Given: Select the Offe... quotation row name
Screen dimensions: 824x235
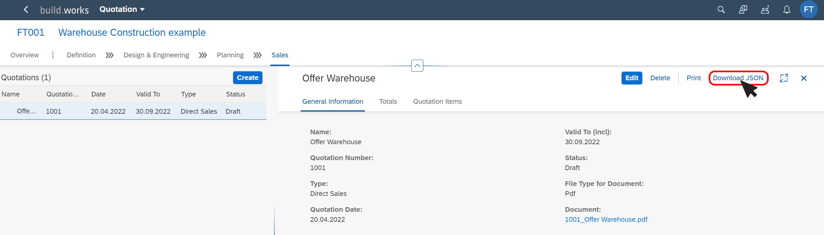Looking at the screenshot, I should coord(26,111).
